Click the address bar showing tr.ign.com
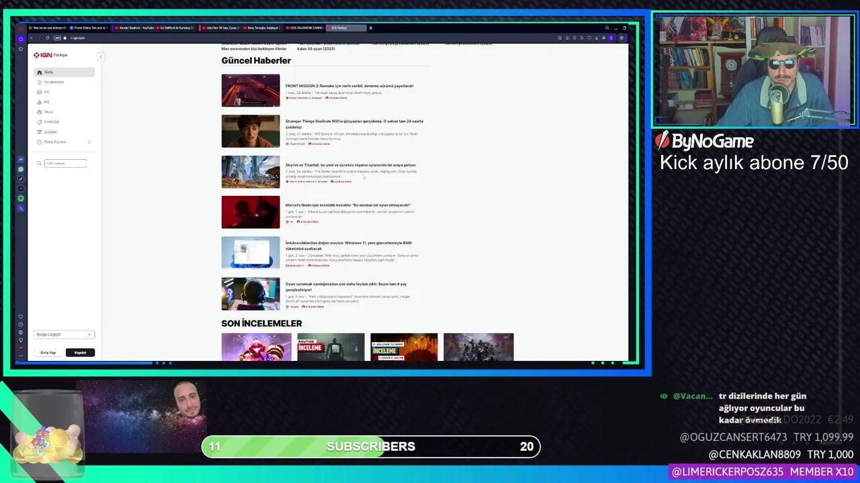This screenshot has width=860, height=483. coord(78,38)
